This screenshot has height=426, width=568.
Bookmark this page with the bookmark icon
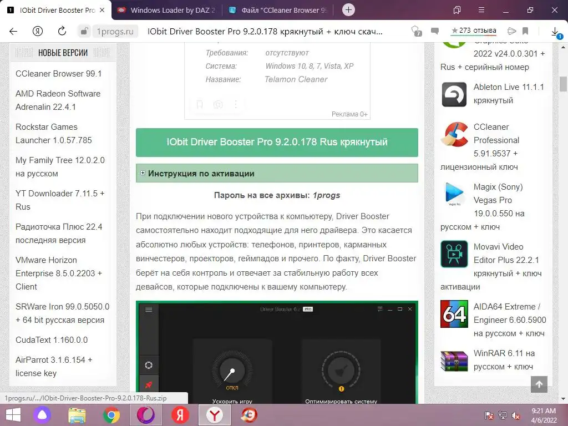525,31
